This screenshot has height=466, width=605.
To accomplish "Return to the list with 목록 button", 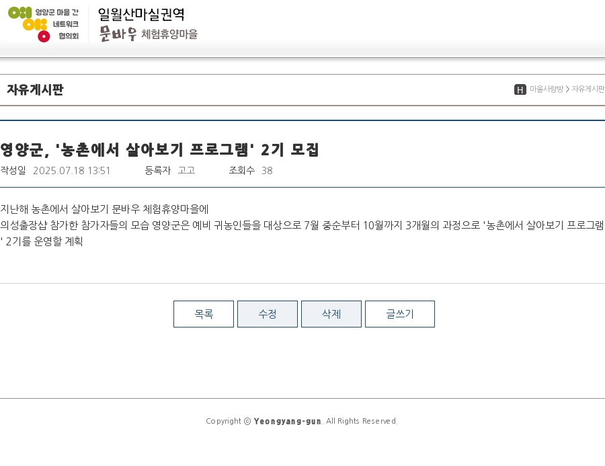I will 204,314.
